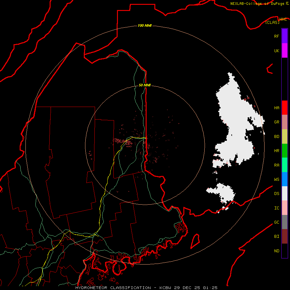Click the ND black legend swatch
290x290 pixels.
tap(285, 251)
